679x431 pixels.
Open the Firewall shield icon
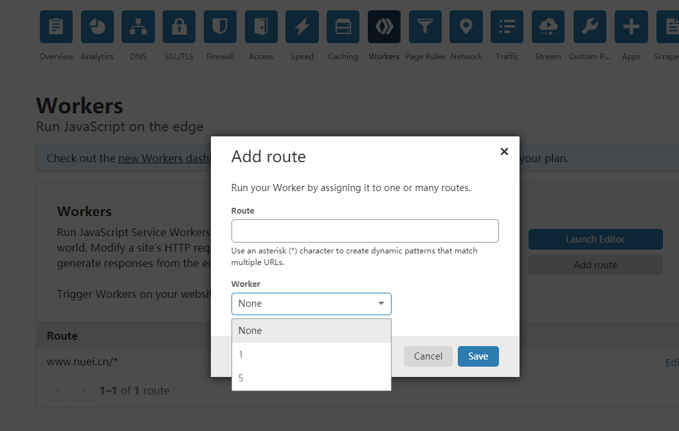pyautogui.click(x=220, y=27)
